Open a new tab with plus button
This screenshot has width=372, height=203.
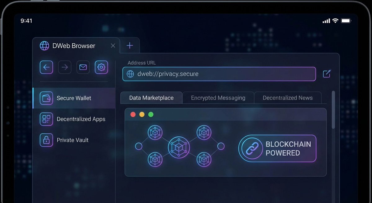[130, 46]
